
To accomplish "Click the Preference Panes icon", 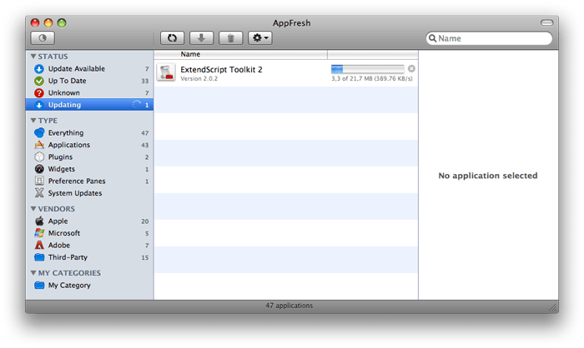I will click(39, 181).
